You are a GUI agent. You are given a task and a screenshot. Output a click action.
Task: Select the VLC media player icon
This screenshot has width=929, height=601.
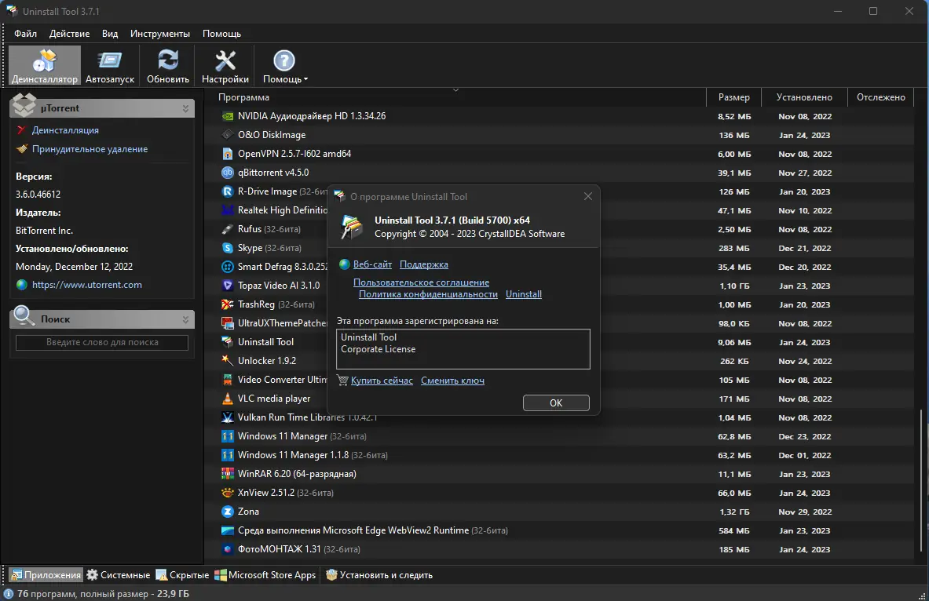(226, 398)
